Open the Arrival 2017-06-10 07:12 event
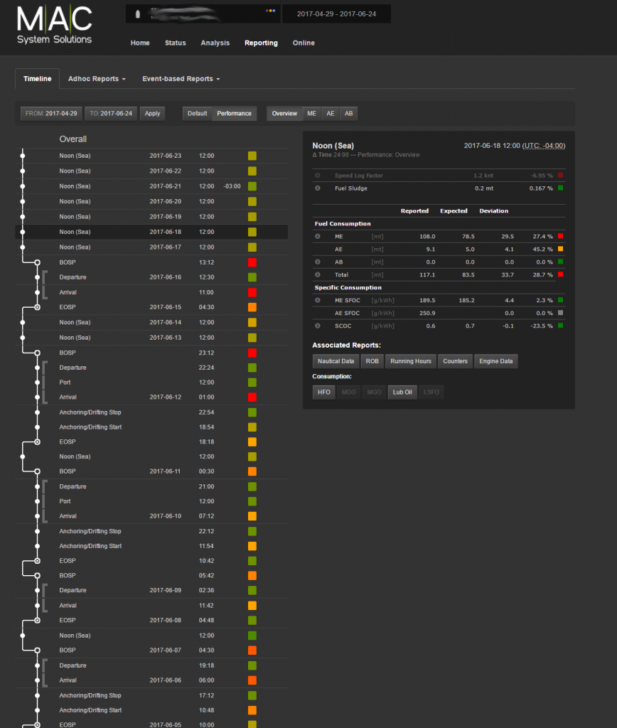 pos(151,516)
